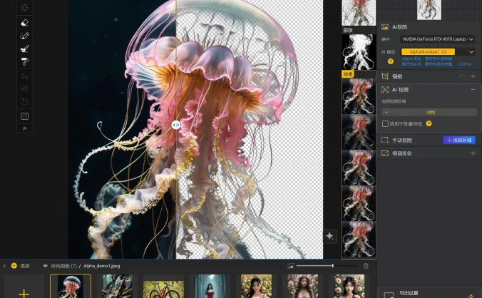Screen dimensions: 482x298
Task: Open the transparent cutout preview at top
Action: [x=359, y=13]
